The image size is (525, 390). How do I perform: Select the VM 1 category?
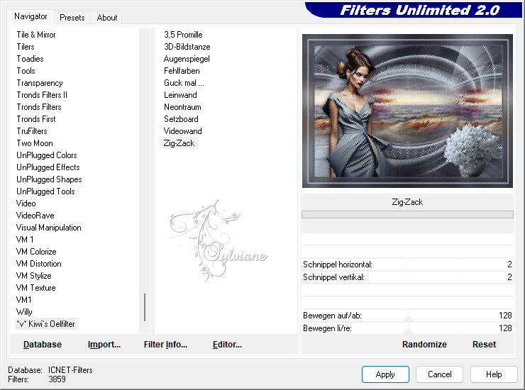tap(25, 240)
